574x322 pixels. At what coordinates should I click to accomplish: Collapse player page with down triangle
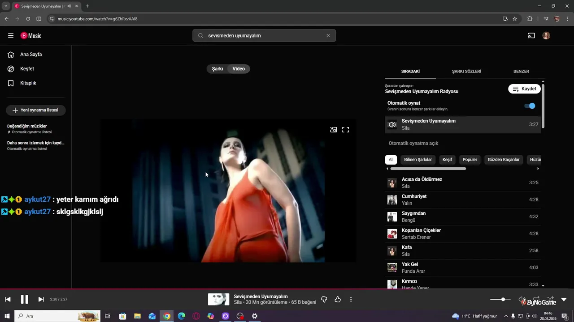[x=564, y=299]
